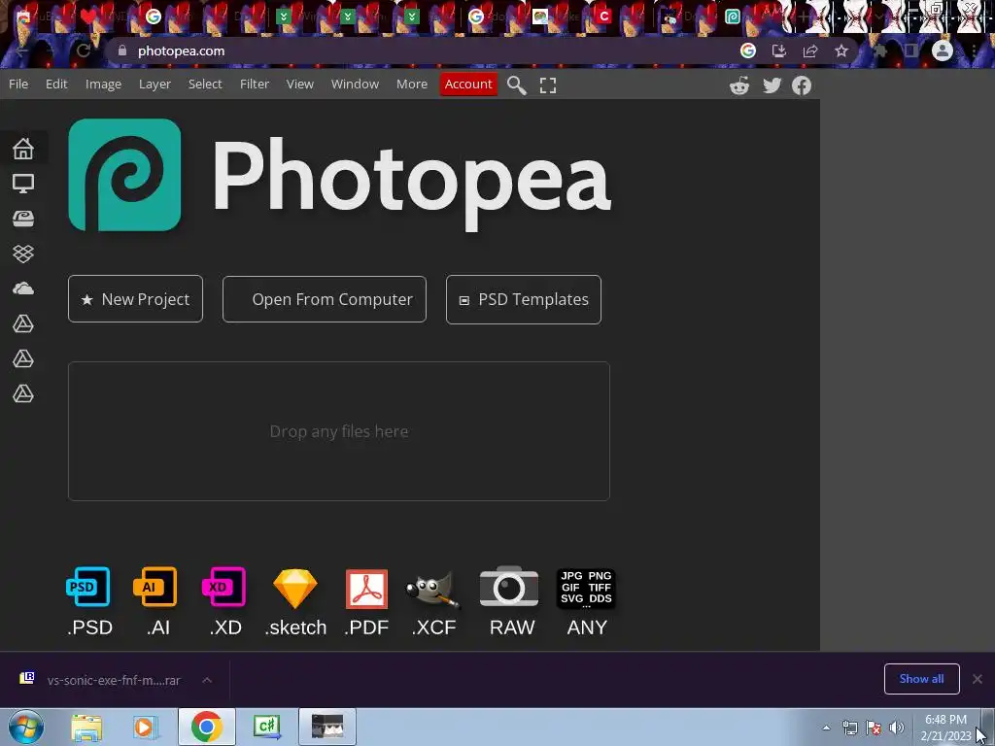The image size is (995, 746).
Task: Expand options for vs-sonic-exe rar download
Action: (x=207, y=680)
